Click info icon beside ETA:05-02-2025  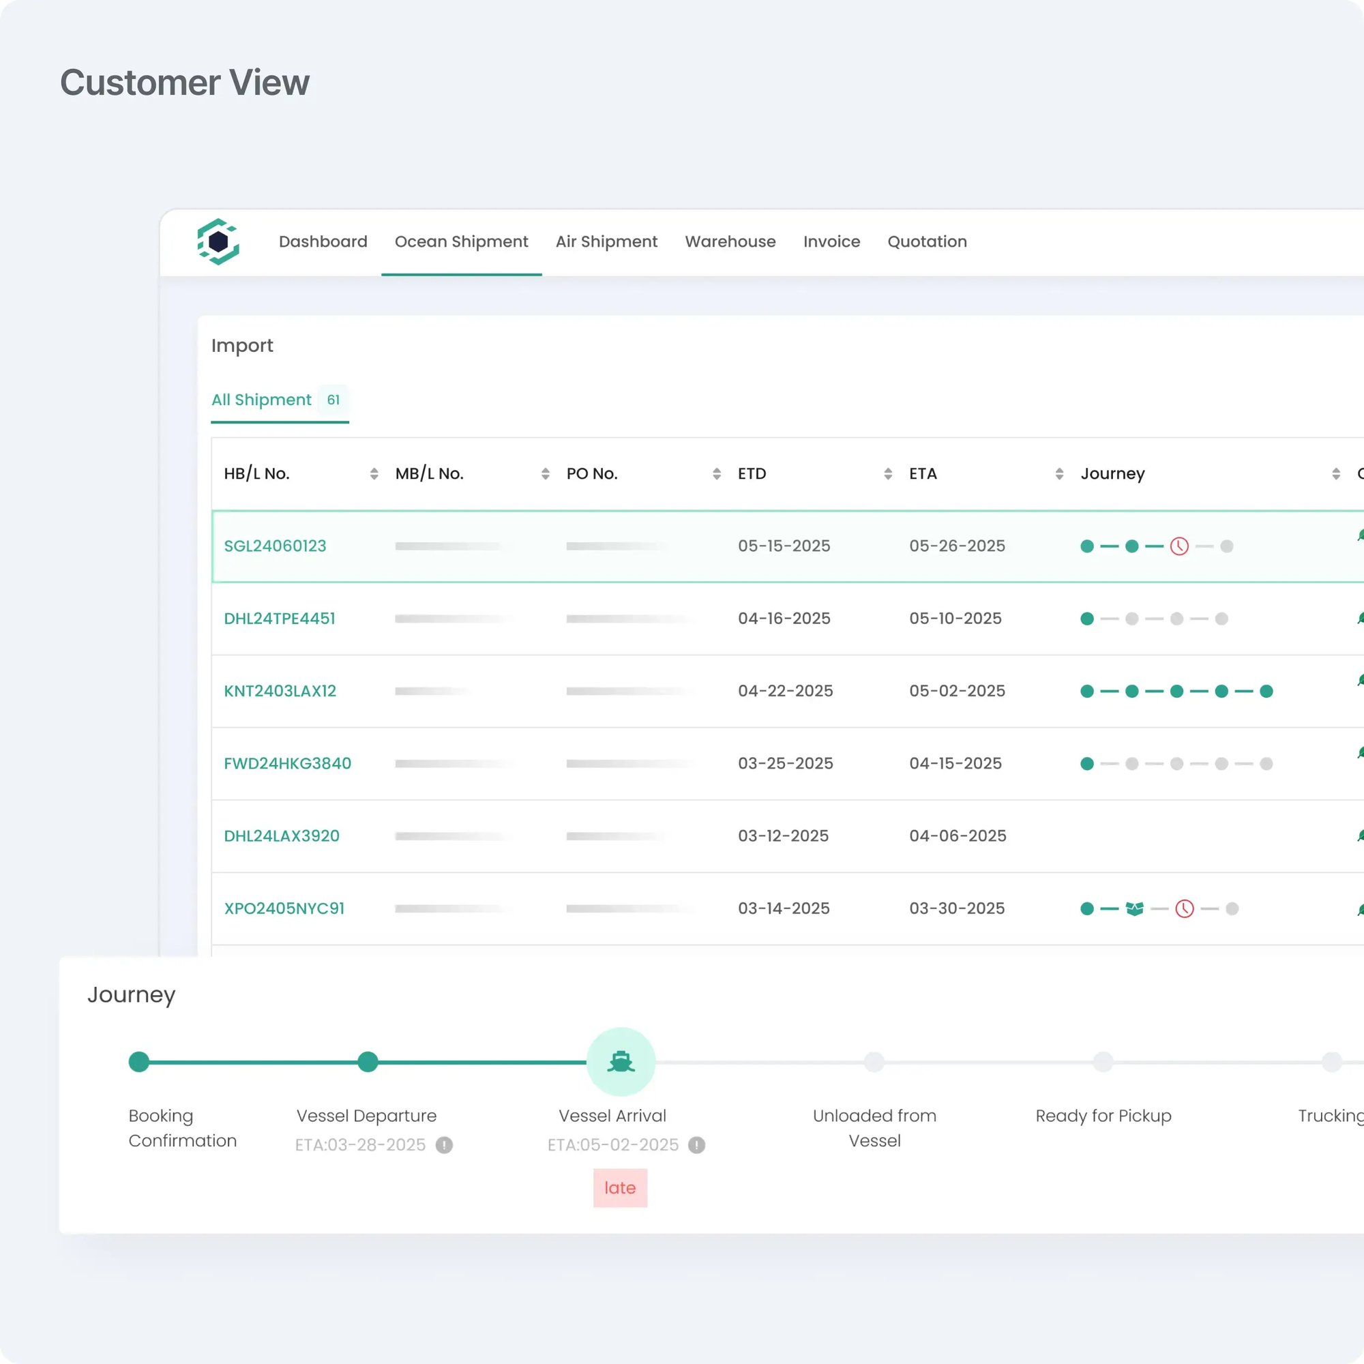[x=697, y=1144]
